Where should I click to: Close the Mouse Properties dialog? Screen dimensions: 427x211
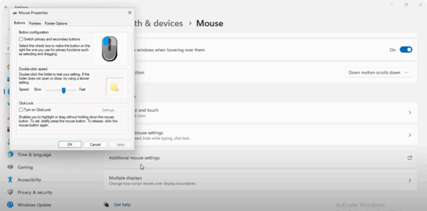tap(130, 12)
